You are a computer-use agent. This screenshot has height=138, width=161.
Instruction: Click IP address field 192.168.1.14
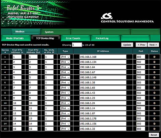tap(103, 108)
